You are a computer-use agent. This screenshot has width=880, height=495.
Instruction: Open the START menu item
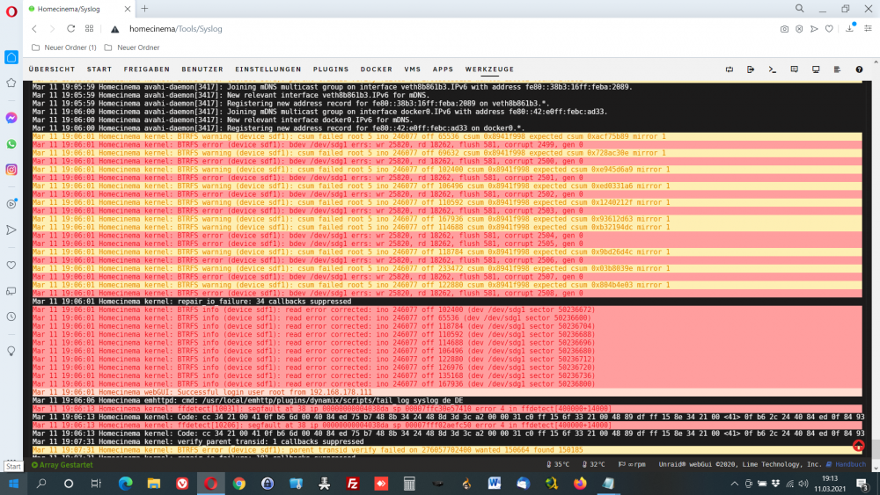coord(99,69)
